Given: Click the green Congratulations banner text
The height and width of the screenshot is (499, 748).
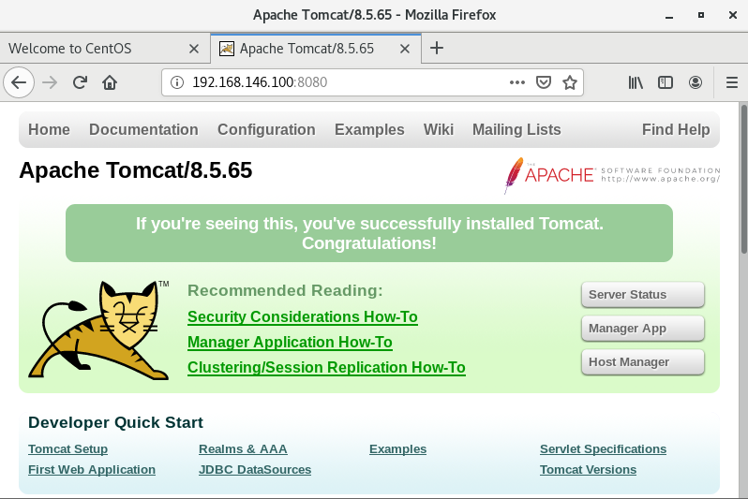Looking at the screenshot, I should pyautogui.click(x=369, y=233).
